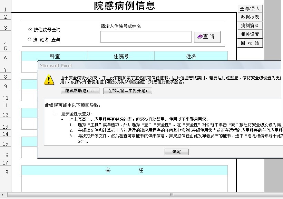Screen dimensions: 283x199
Task: Open the 相关设置 settings panel
Action: (250, 34)
